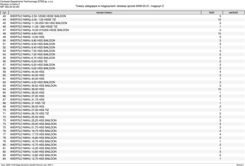Select row 'WIERTŁO NWKc 31 HSS TIZ'
Screen dimensions: 245x166
click(122, 103)
